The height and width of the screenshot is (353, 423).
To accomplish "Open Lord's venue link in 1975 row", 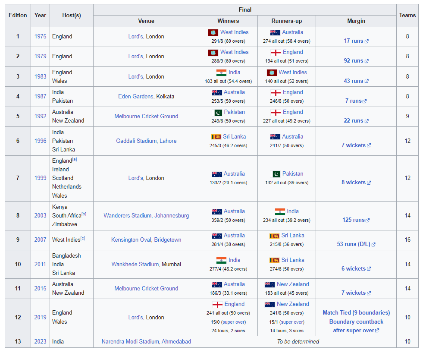I will coord(135,36).
